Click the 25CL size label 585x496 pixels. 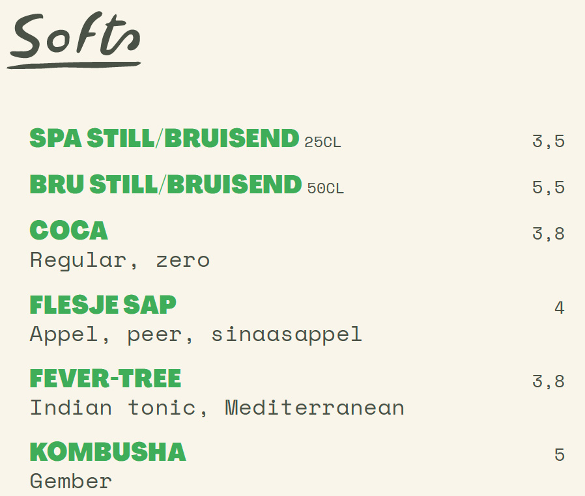(x=322, y=143)
